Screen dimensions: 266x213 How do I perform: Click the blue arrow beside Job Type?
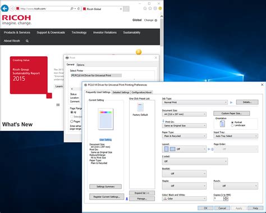(231, 102)
